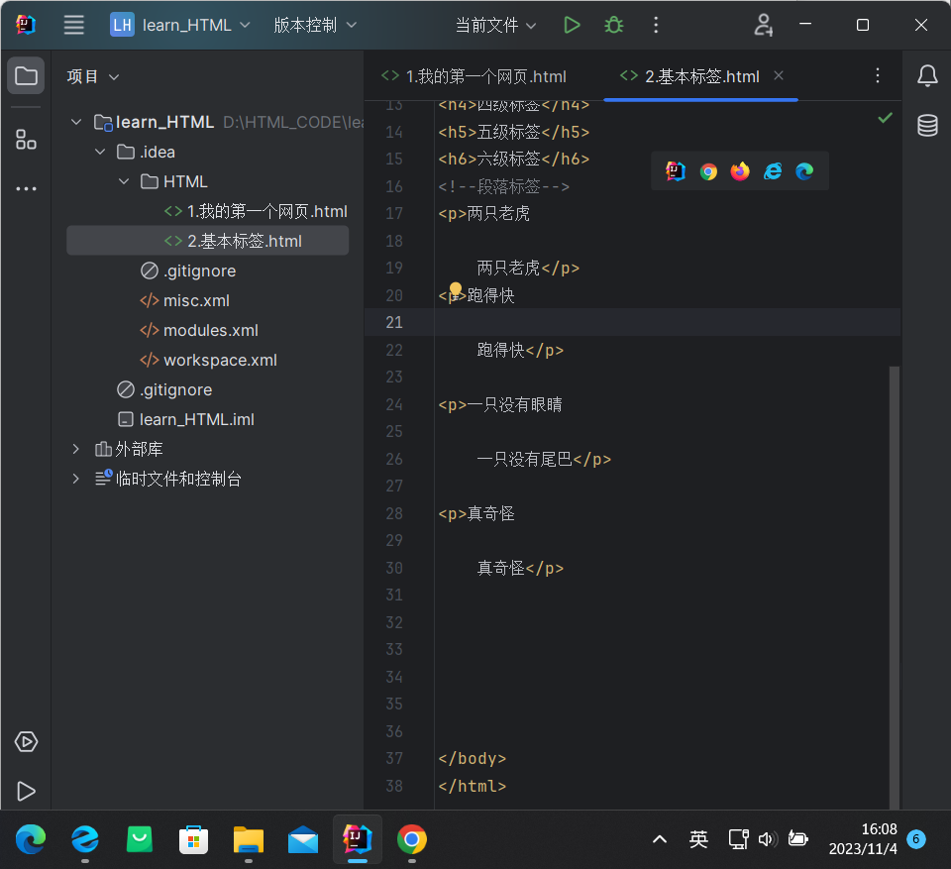Open Google Chrome from the Windows taskbar
This screenshot has width=951, height=869.
click(411, 839)
